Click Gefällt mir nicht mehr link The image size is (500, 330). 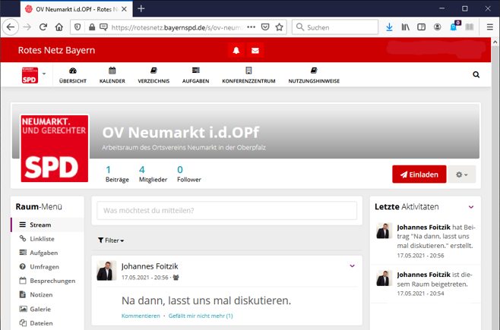coord(201,316)
